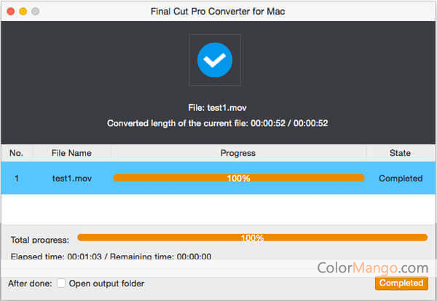Viewport: 437px width, 301px height.
Task: Open the ColorMango.com watermark link
Action: coord(373,267)
